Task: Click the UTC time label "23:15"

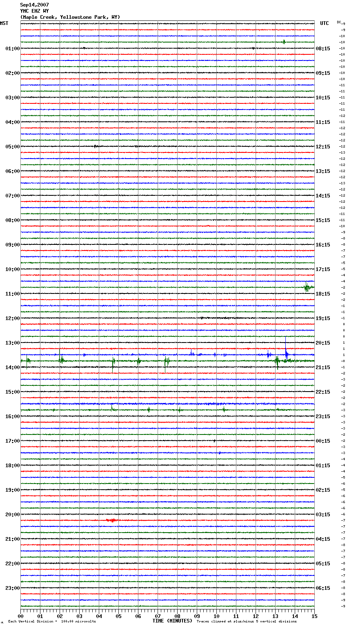Action: pos(323,417)
